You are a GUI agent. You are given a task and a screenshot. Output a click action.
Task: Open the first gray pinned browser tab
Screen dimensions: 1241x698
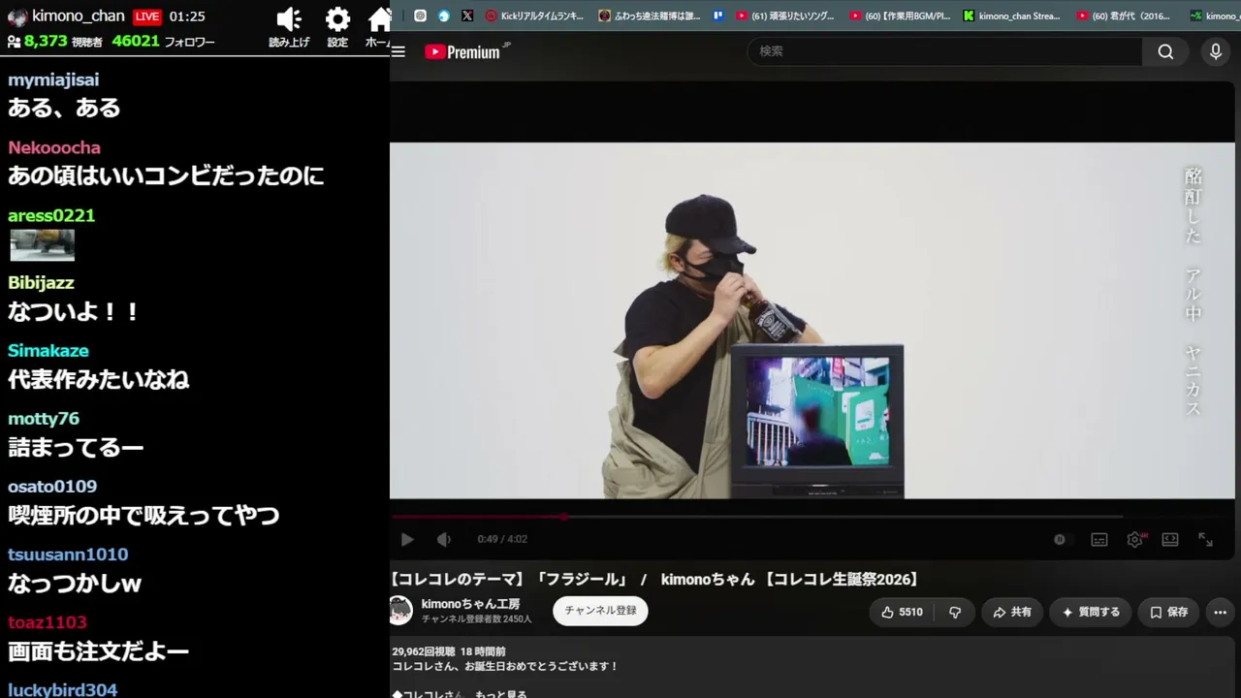419,16
